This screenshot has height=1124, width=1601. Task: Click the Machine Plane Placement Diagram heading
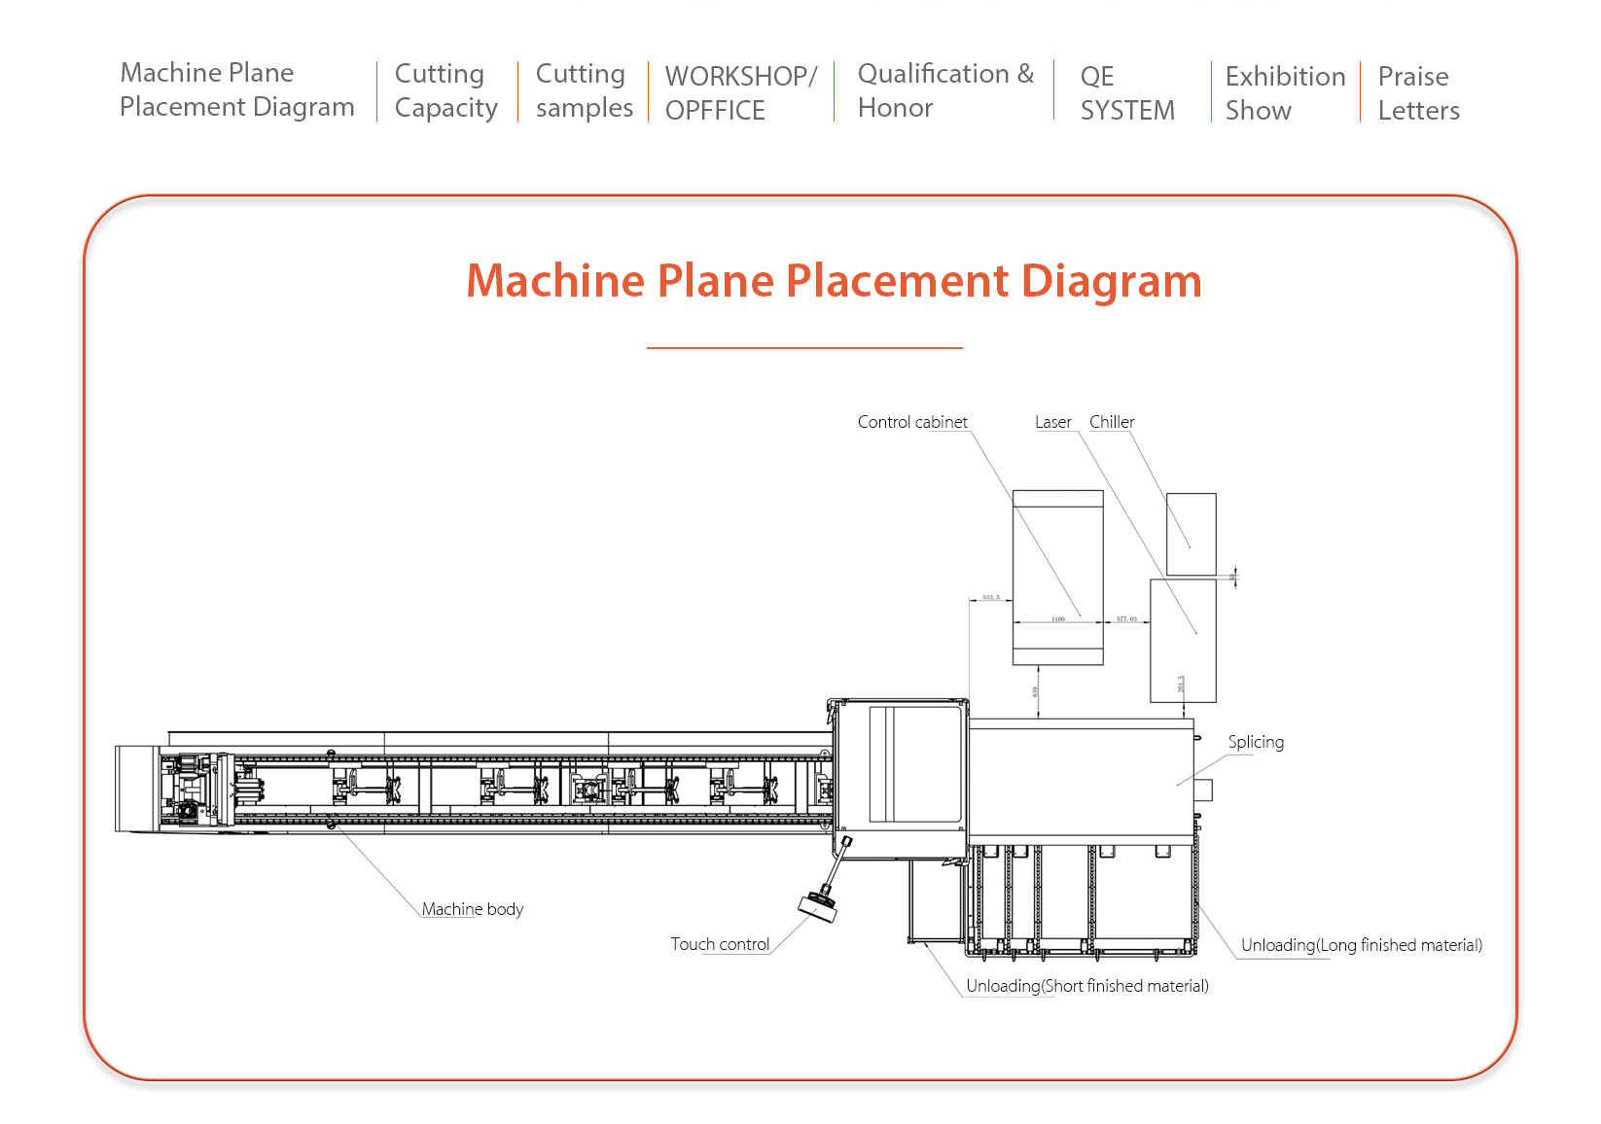click(x=834, y=281)
